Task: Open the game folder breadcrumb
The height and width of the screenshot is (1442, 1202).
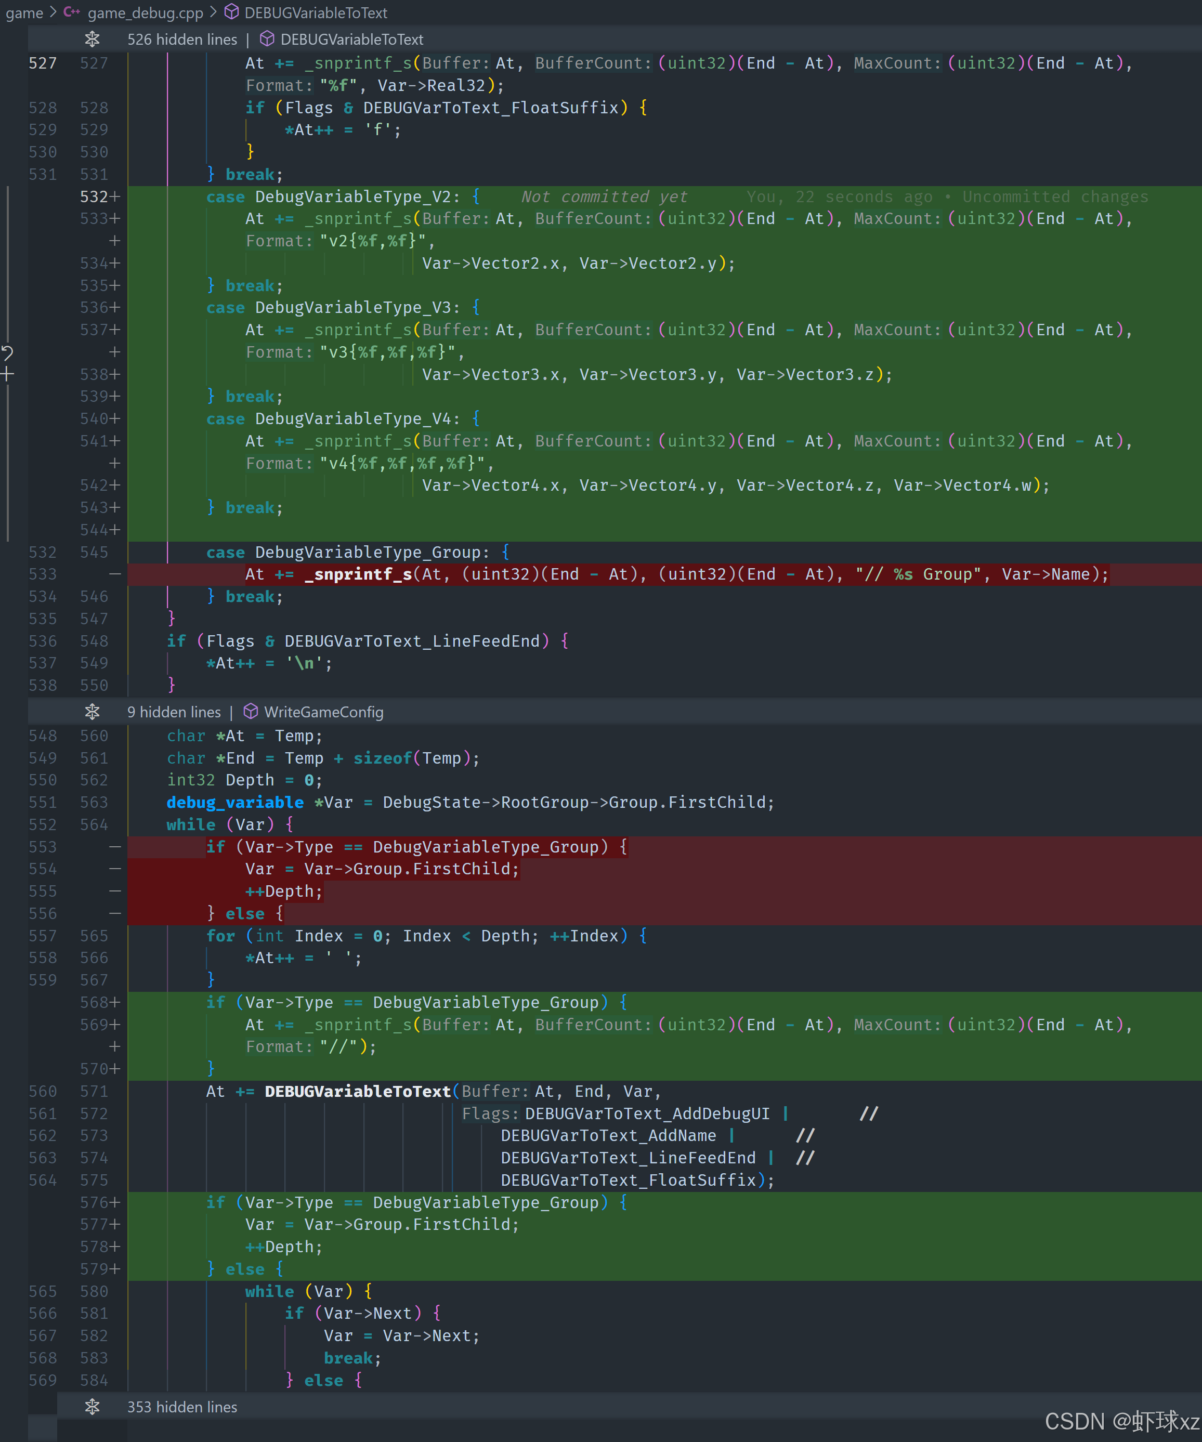Action: pyautogui.click(x=24, y=12)
